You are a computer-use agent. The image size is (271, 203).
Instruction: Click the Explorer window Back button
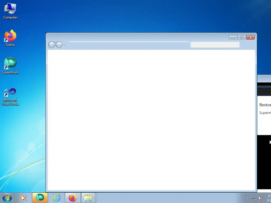tap(52, 45)
